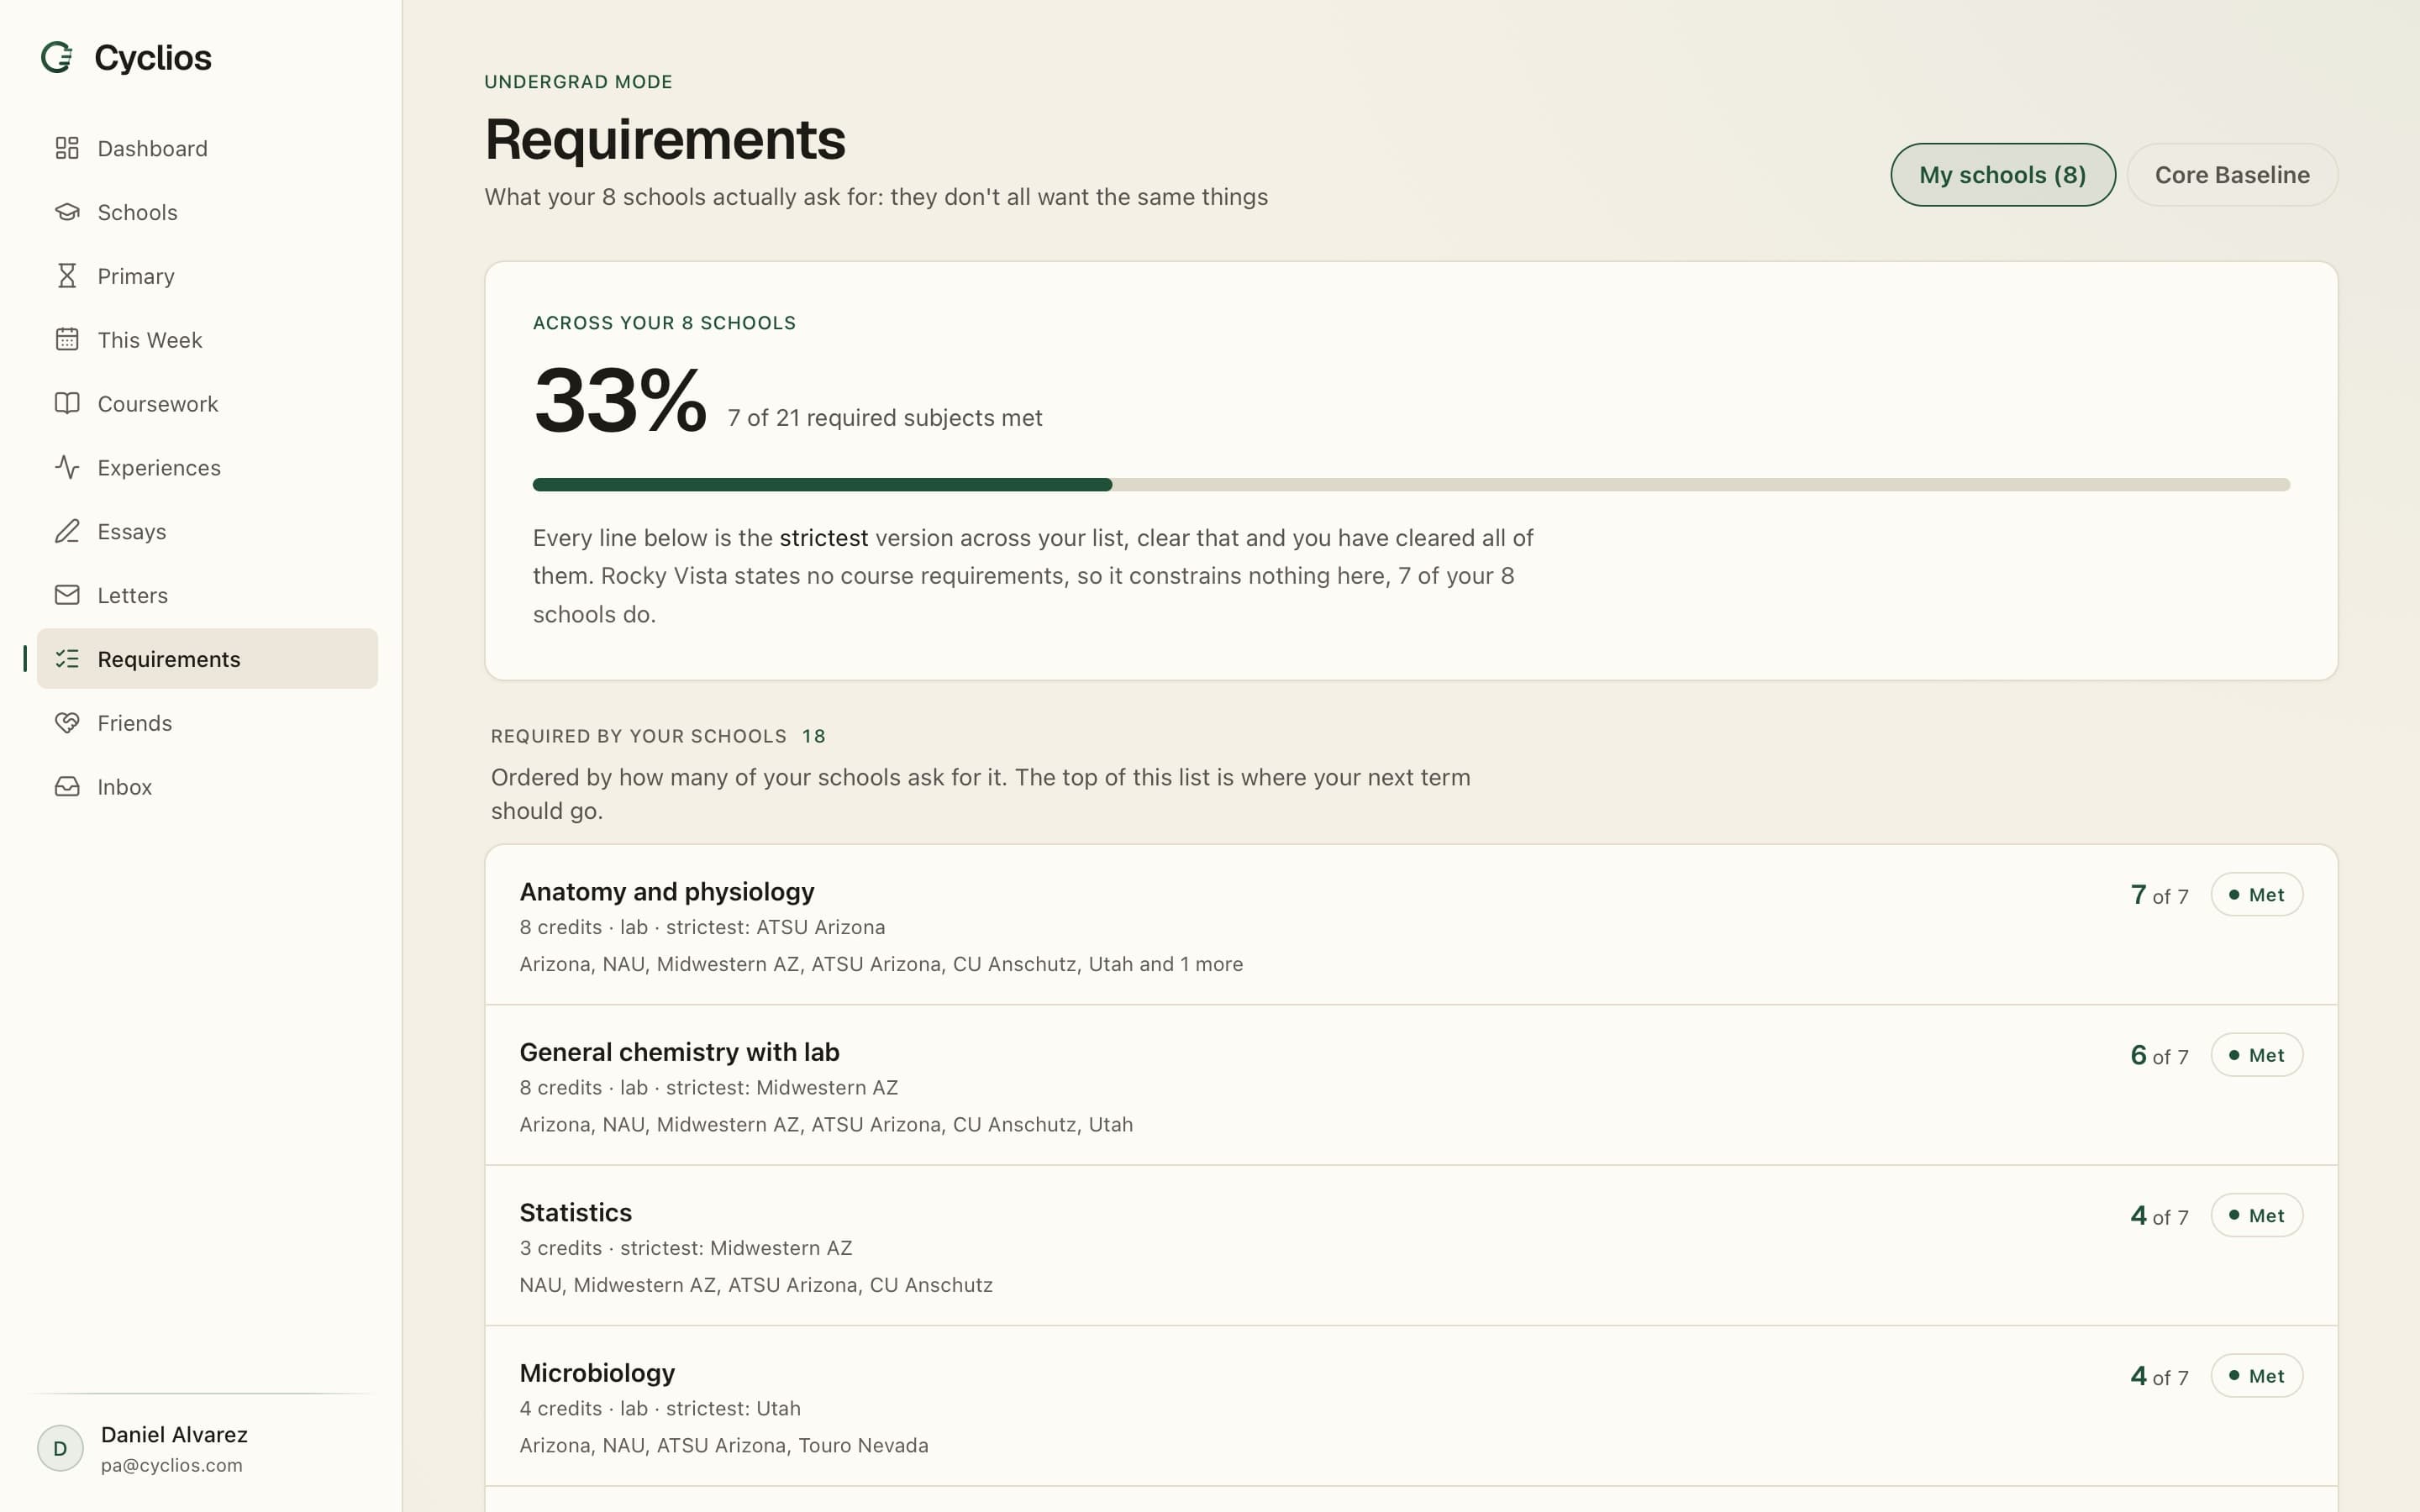Click "Arizona, NAU, ATSU Arizona, Touro Nevada" list
This screenshot has height=1512, width=2420.
[x=724, y=1445]
